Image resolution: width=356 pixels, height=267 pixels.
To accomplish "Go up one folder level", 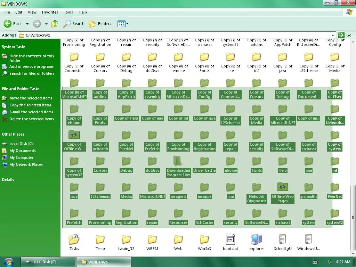I will point(55,24).
